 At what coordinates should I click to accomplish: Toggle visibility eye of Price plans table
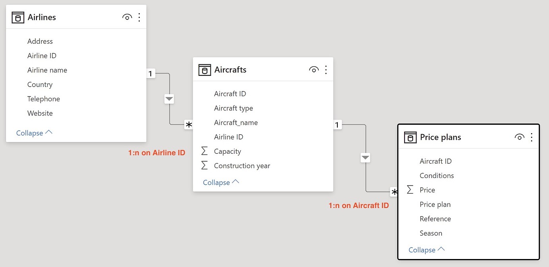(519, 137)
